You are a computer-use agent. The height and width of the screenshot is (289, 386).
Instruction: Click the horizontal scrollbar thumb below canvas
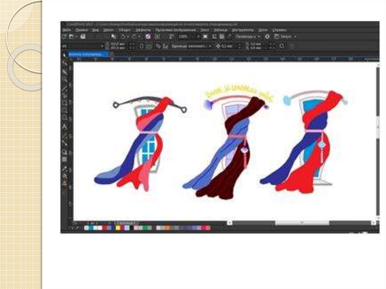[301, 223]
